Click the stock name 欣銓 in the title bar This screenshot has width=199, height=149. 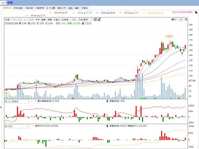(10, 2)
